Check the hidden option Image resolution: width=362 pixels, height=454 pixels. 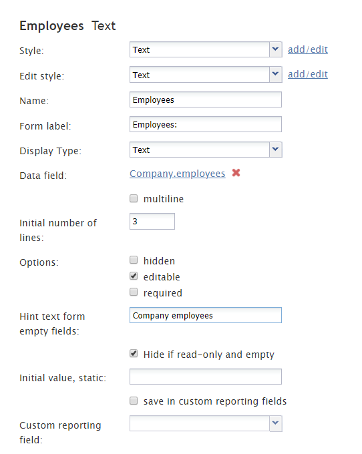coord(134,260)
